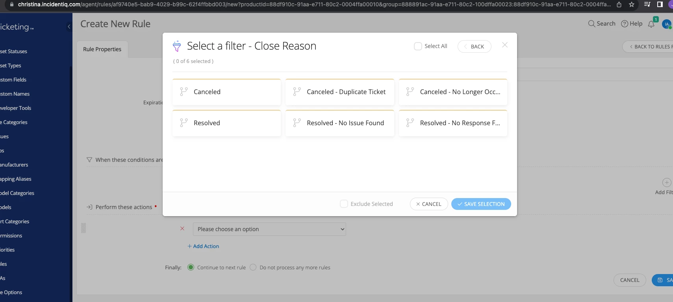Open Custom Names in sidebar
Screen dimensions: 673x302
[x=15, y=94]
